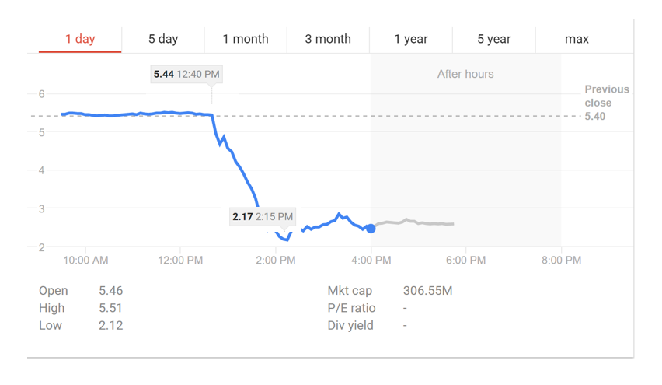
Task: Click the 5.44 12:40 PM tooltip
Action: pos(186,75)
